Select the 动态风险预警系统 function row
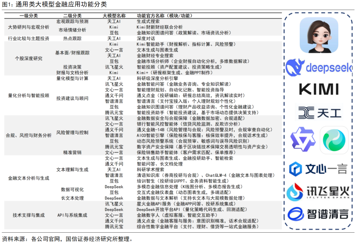 [x=193, y=141]
